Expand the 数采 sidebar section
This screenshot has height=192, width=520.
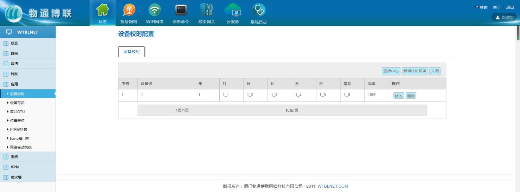tap(14, 53)
